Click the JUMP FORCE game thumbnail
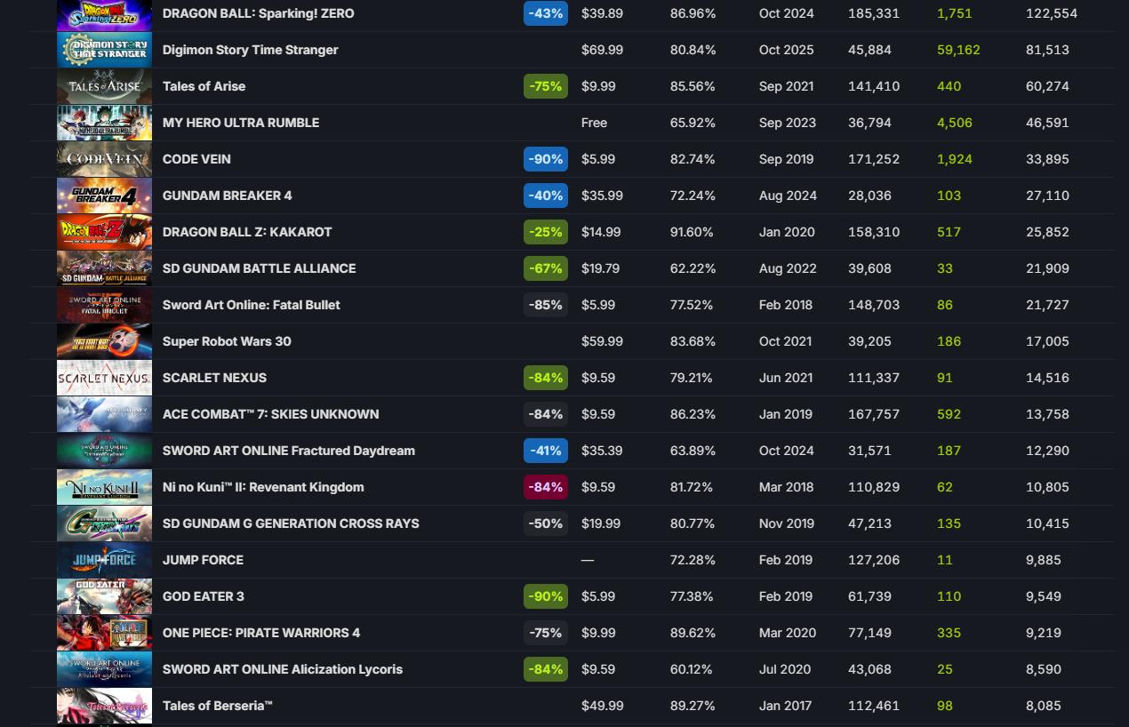The height and width of the screenshot is (727, 1129). tap(104, 560)
